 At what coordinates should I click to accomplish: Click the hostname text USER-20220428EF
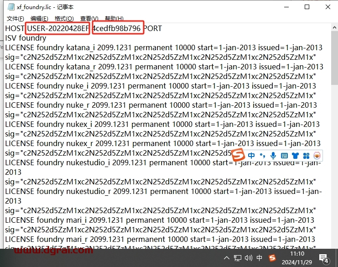click(58, 28)
